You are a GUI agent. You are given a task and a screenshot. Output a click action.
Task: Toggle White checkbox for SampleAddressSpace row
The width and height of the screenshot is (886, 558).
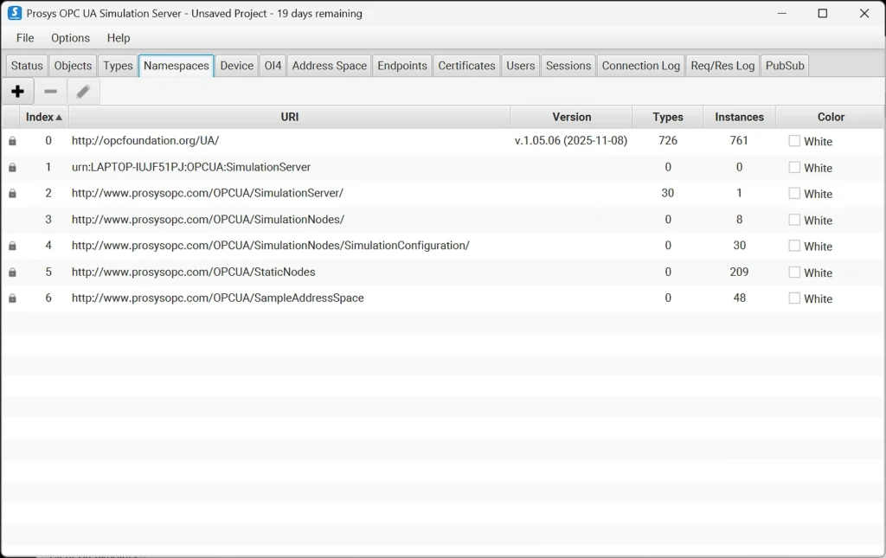(794, 298)
